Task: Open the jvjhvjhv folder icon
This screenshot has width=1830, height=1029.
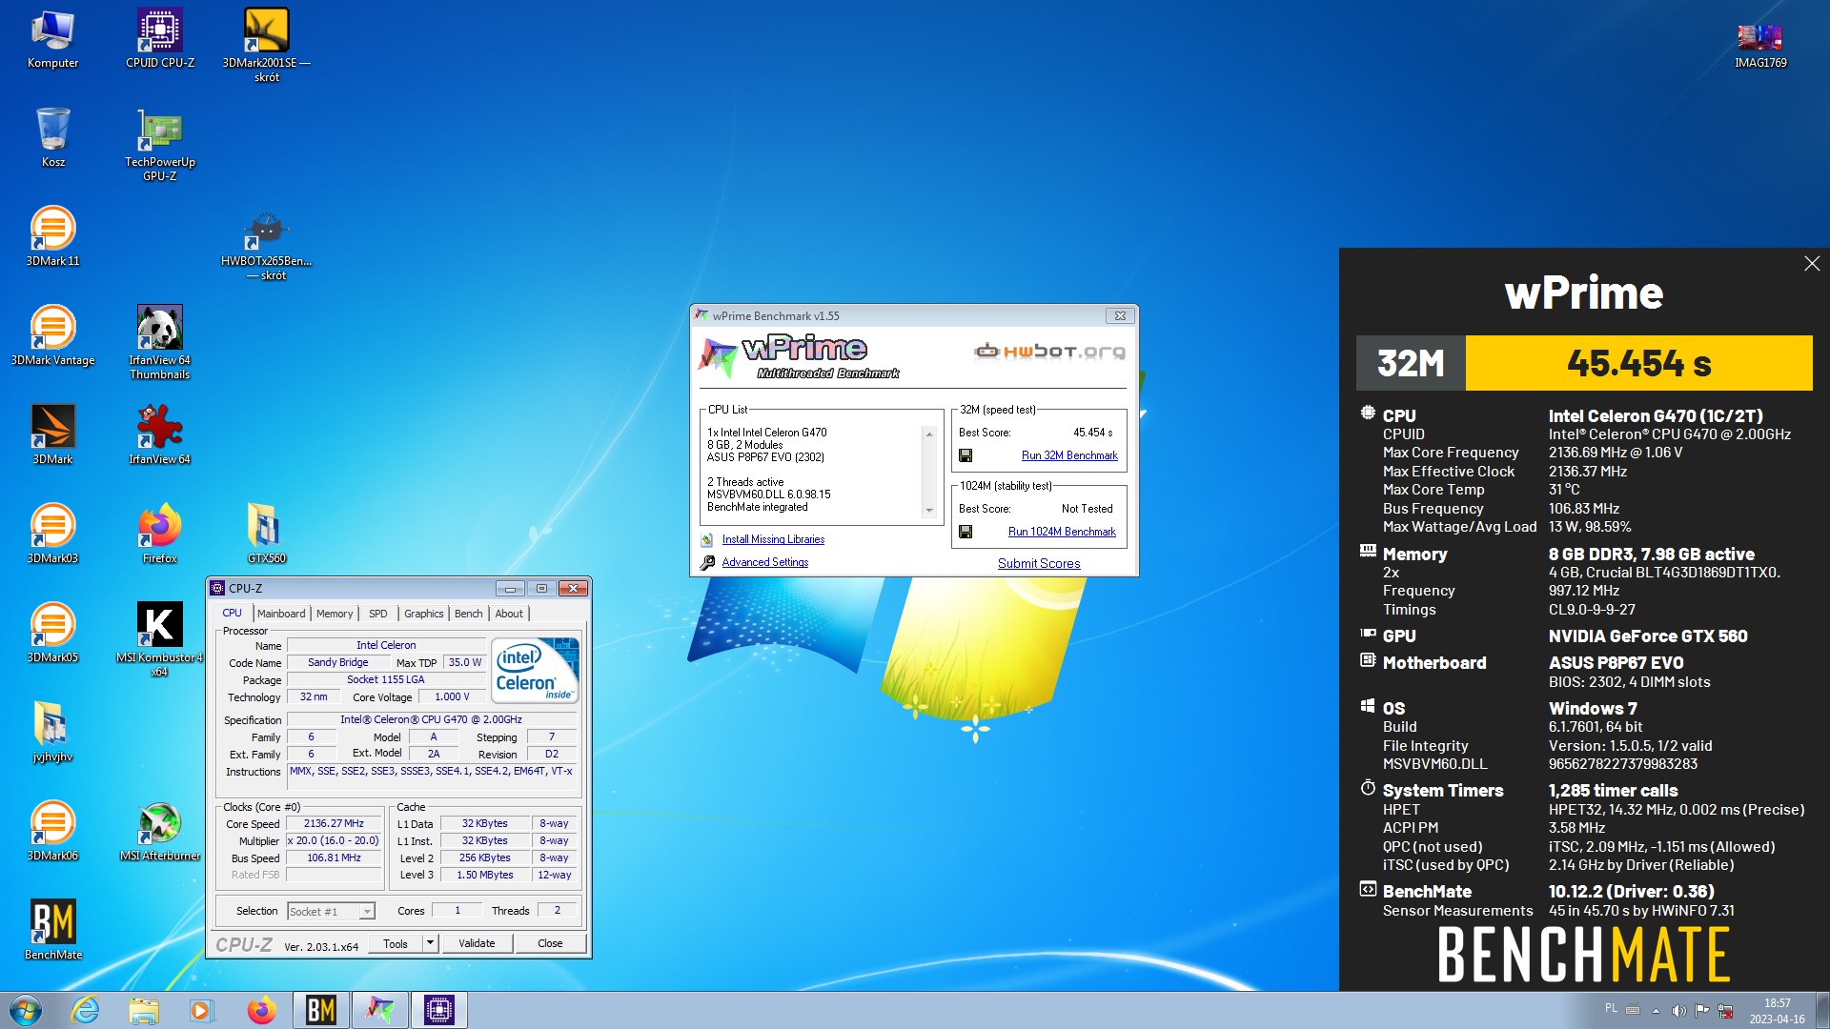Action: [x=52, y=733]
